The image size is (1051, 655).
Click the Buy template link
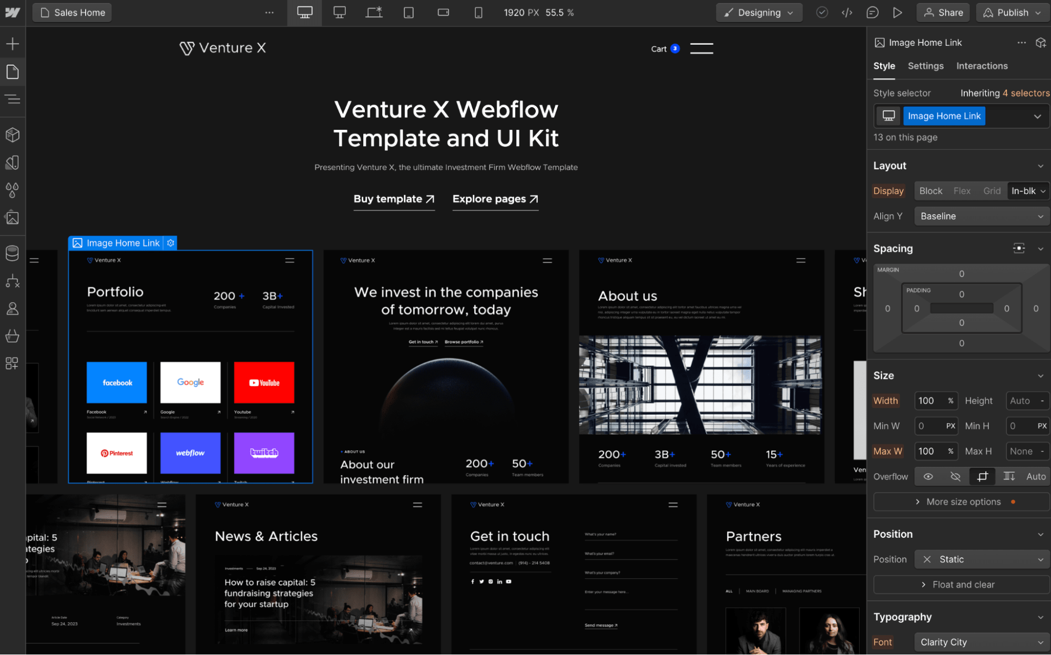(394, 199)
